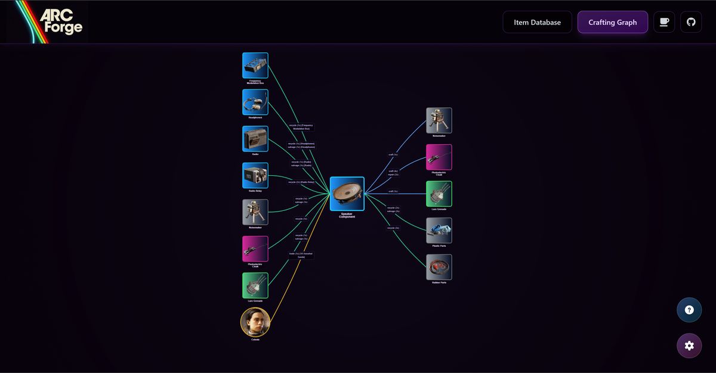This screenshot has width=716, height=373.
Task: Click Celeste's portrait node
Action: (x=255, y=322)
